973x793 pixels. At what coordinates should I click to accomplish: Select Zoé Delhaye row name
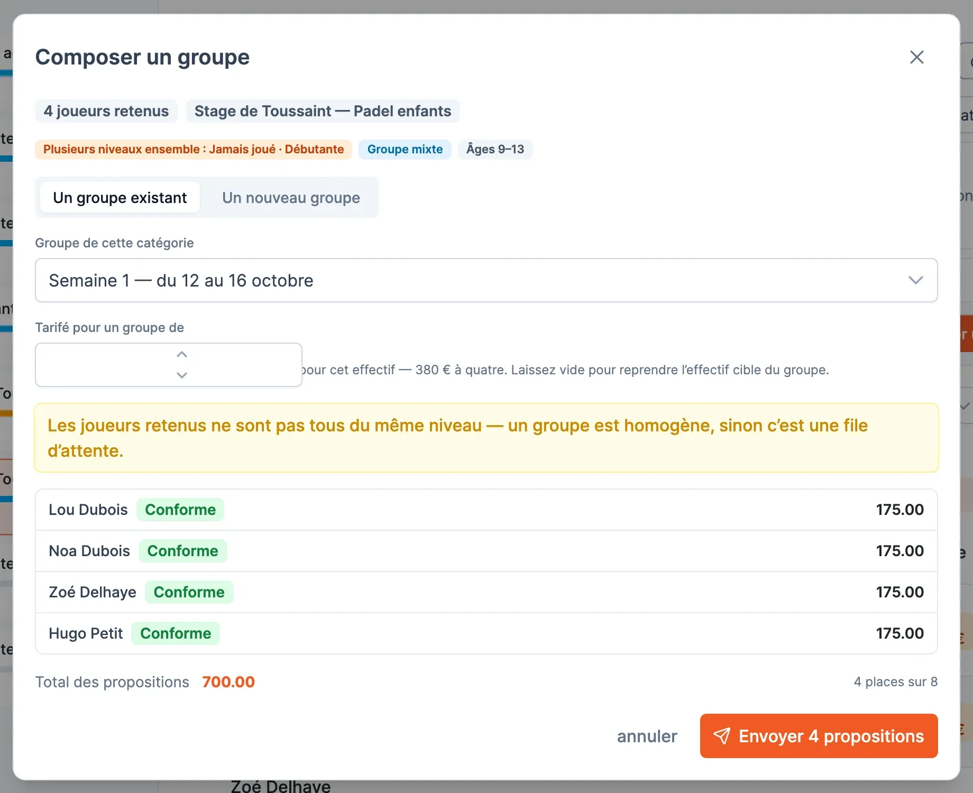click(93, 592)
